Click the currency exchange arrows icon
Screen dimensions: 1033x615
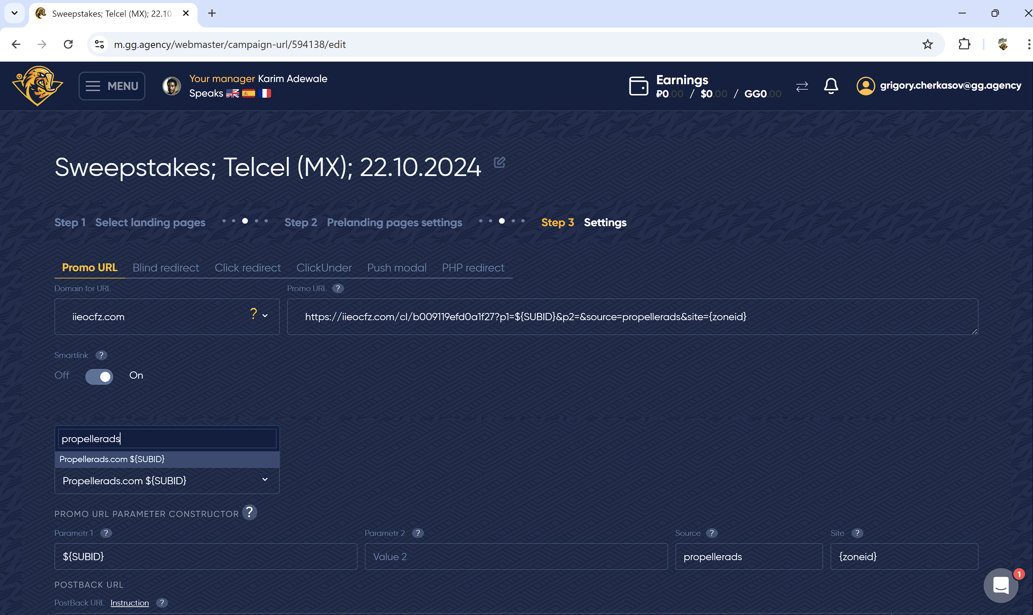802,86
